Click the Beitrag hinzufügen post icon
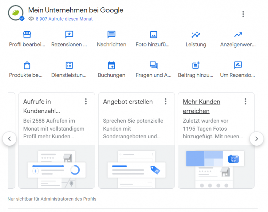The height and width of the screenshot is (212, 268). (196, 65)
